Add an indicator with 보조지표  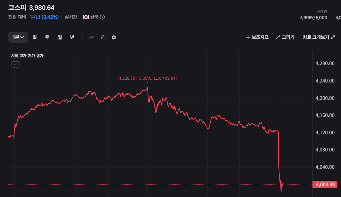(x=257, y=37)
